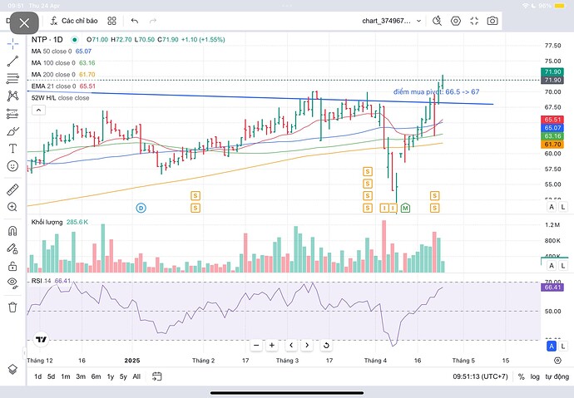
Task: Select the EMA 21 close indicator legend
Action: click(x=63, y=86)
